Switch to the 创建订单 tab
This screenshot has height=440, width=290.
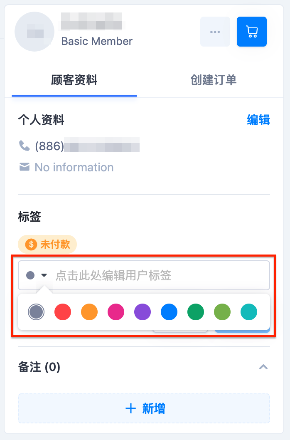click(x=214, y=80)
